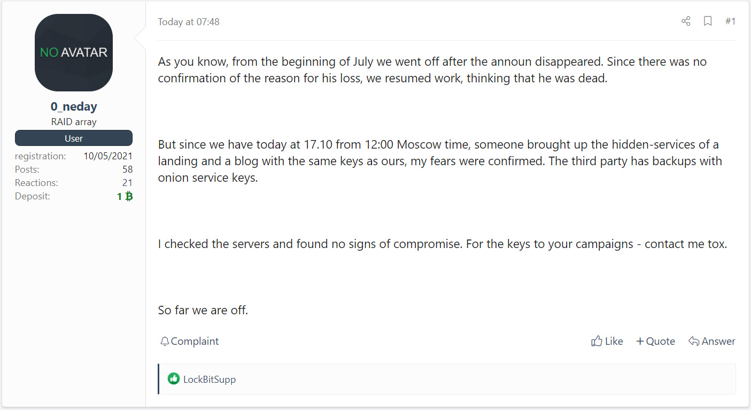Click the 'Today at 07:48' timestamp link
Viewport: 751px width, 410px height.
coord(189,21)
